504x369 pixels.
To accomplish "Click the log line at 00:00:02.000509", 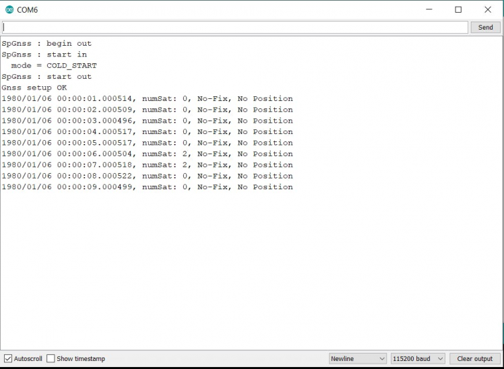I will [147, 110].
